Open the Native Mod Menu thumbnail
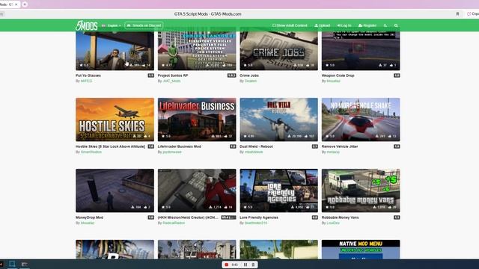This screenshot has width=479, height=269. (x=361, y=250)
